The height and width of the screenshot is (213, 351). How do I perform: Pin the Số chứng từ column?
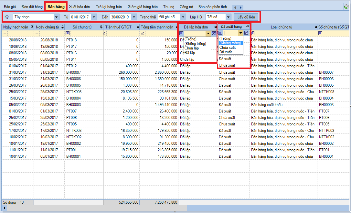pyautogui.click(x=101, y=27)
